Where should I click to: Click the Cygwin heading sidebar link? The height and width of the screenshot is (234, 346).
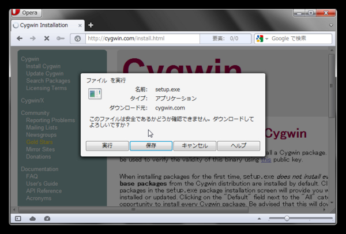click(x=30, y=59)
